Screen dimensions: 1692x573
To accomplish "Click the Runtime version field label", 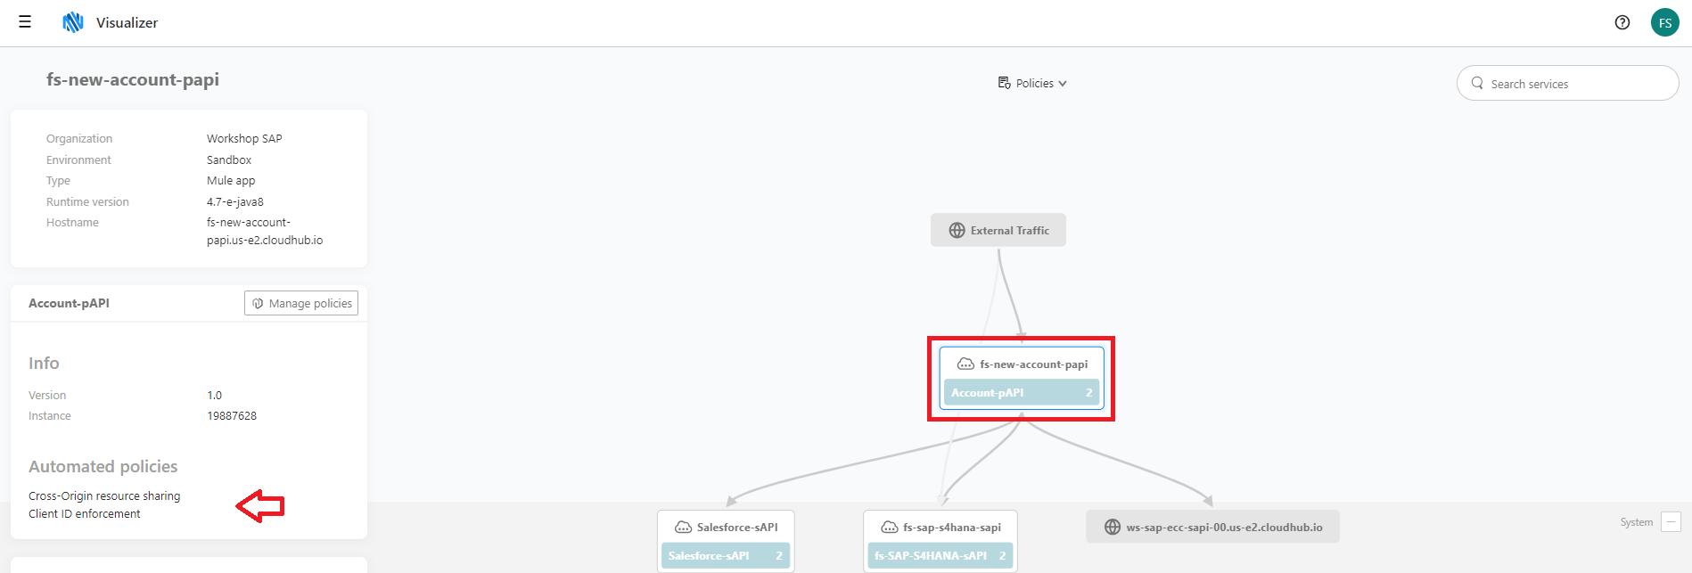I will click(x=87, y=201).
